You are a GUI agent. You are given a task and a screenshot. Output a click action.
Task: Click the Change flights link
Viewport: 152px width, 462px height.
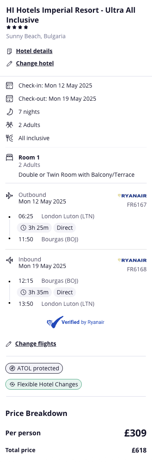(36, 344)
